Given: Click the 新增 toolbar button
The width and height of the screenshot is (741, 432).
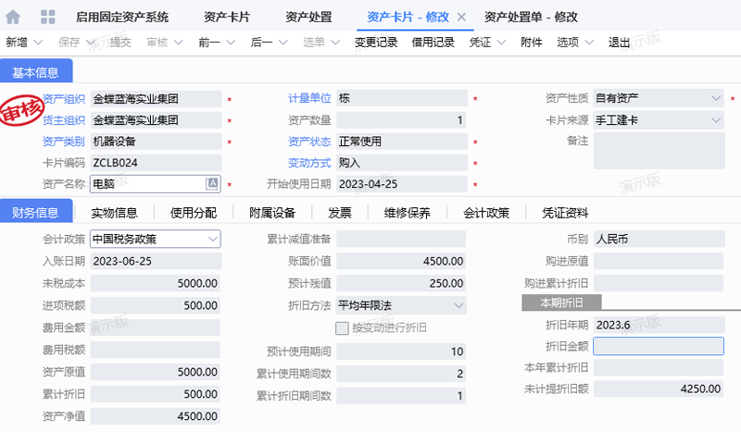Looking at the screenshot, I should click(17, 43).
